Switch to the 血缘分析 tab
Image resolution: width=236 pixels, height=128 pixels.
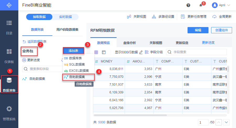tap(129, 43)
